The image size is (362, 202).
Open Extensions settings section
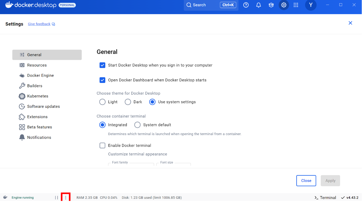click(x=47, y=117)
